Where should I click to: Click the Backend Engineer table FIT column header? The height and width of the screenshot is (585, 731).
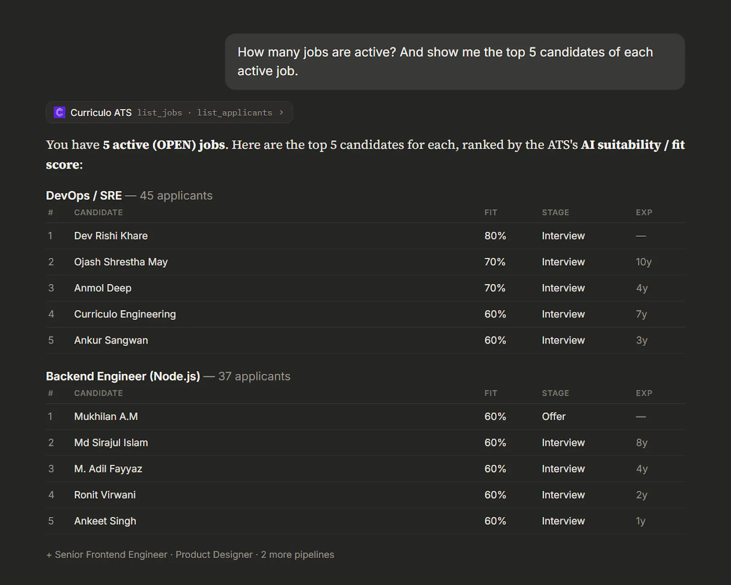pyautogui.click(x=491, y=393)
